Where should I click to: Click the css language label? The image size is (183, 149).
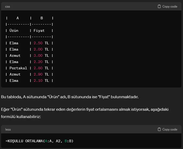[x=8, y=7]
